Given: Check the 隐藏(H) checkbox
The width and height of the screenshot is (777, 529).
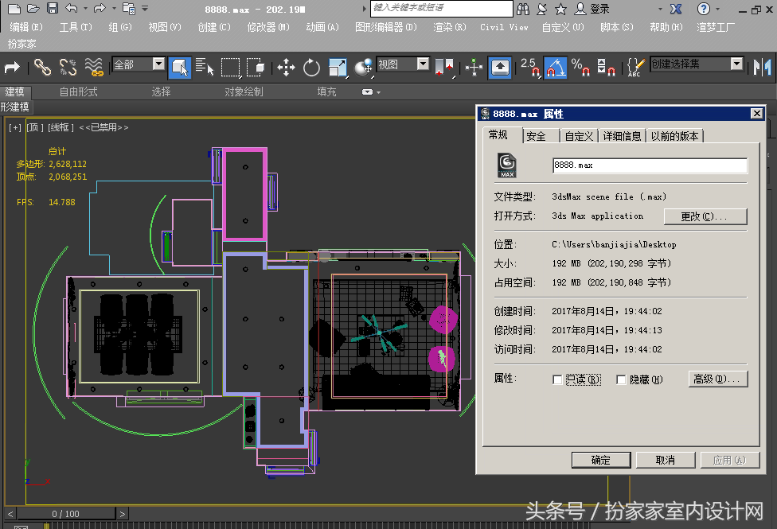Looking at the screenshot, I should tap(621, 380).
